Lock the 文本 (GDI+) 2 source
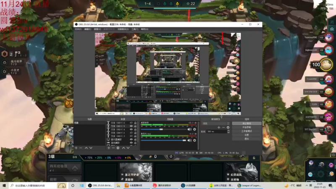This screenshot has height=189, width=336. [x=135, y=133]
